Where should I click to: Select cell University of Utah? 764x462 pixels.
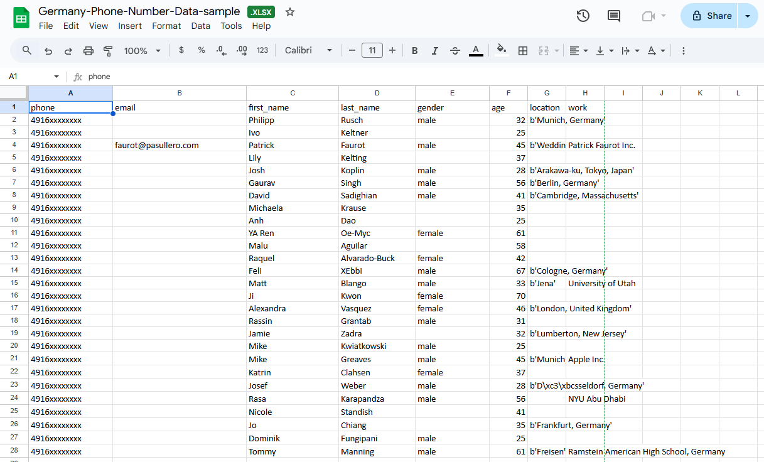[x=585, y=283]
